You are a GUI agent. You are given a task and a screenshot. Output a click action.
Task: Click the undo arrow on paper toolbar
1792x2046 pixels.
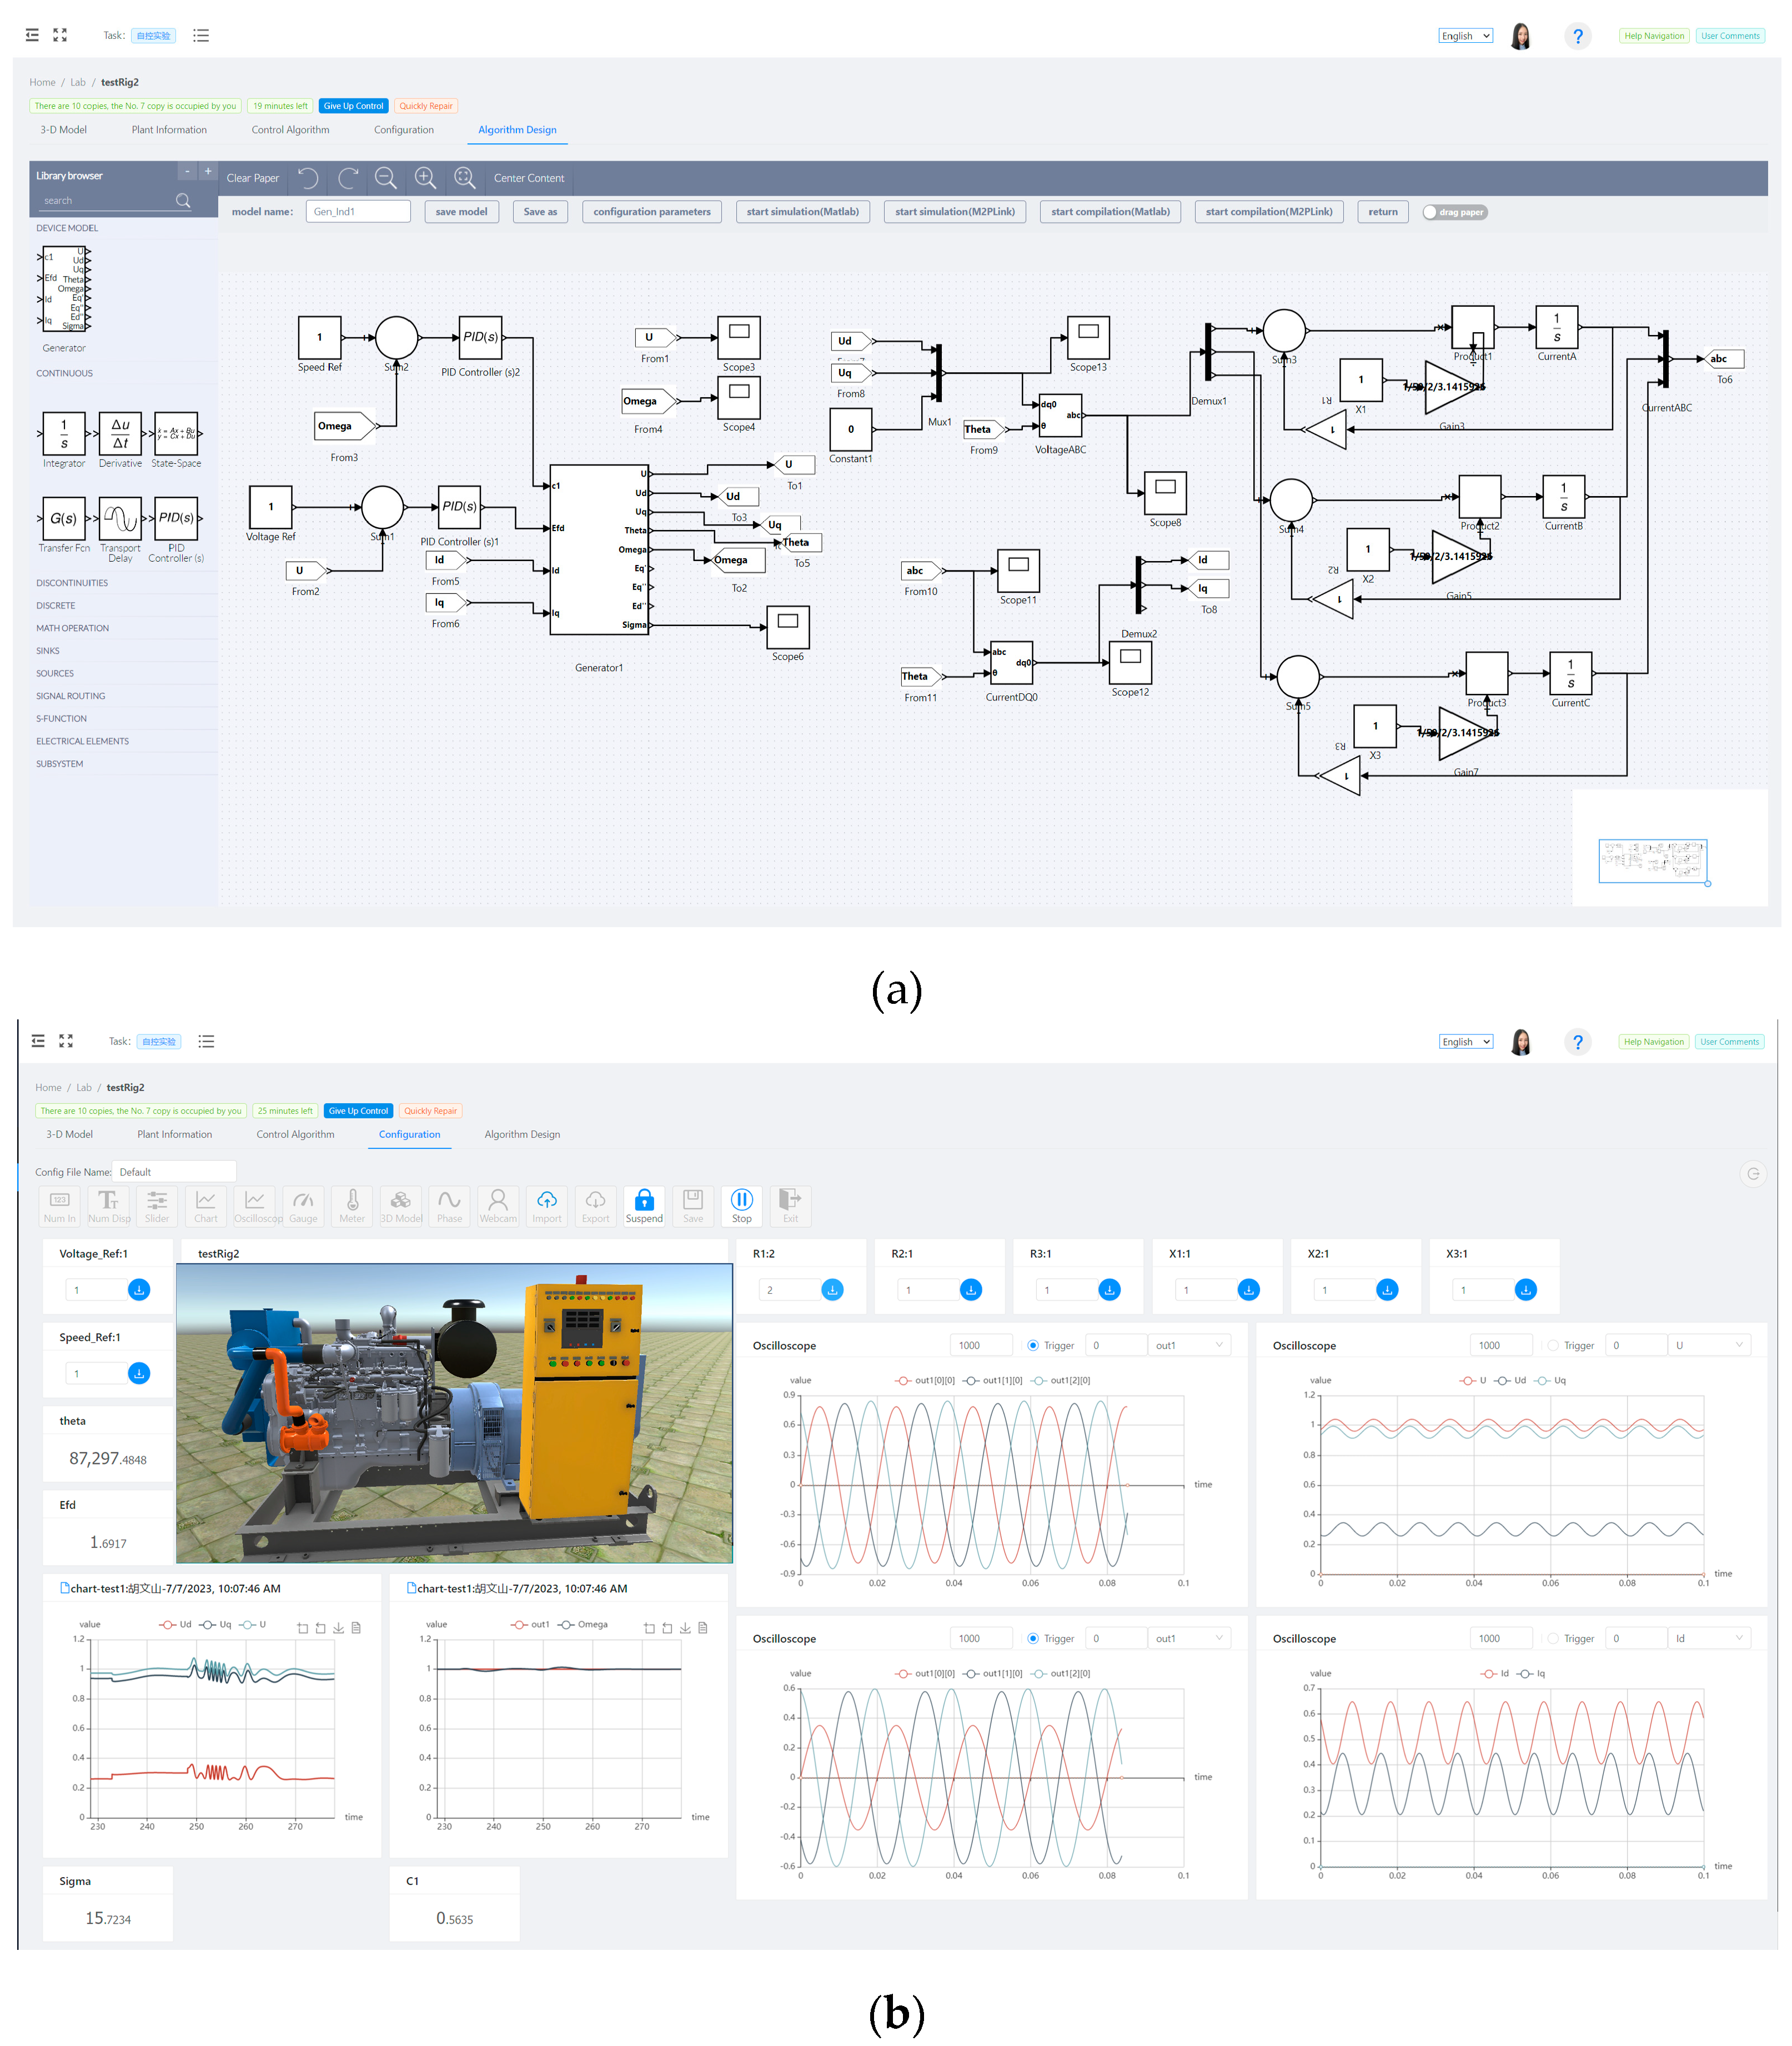click(x=308, y=178)
